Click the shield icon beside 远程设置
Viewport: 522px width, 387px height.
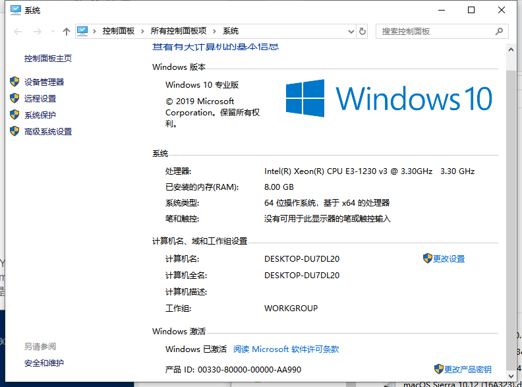[14, 98]
